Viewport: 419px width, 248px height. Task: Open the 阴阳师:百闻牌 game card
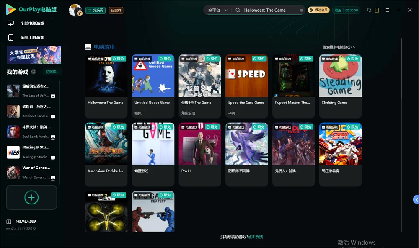click(x=247, y=154)
